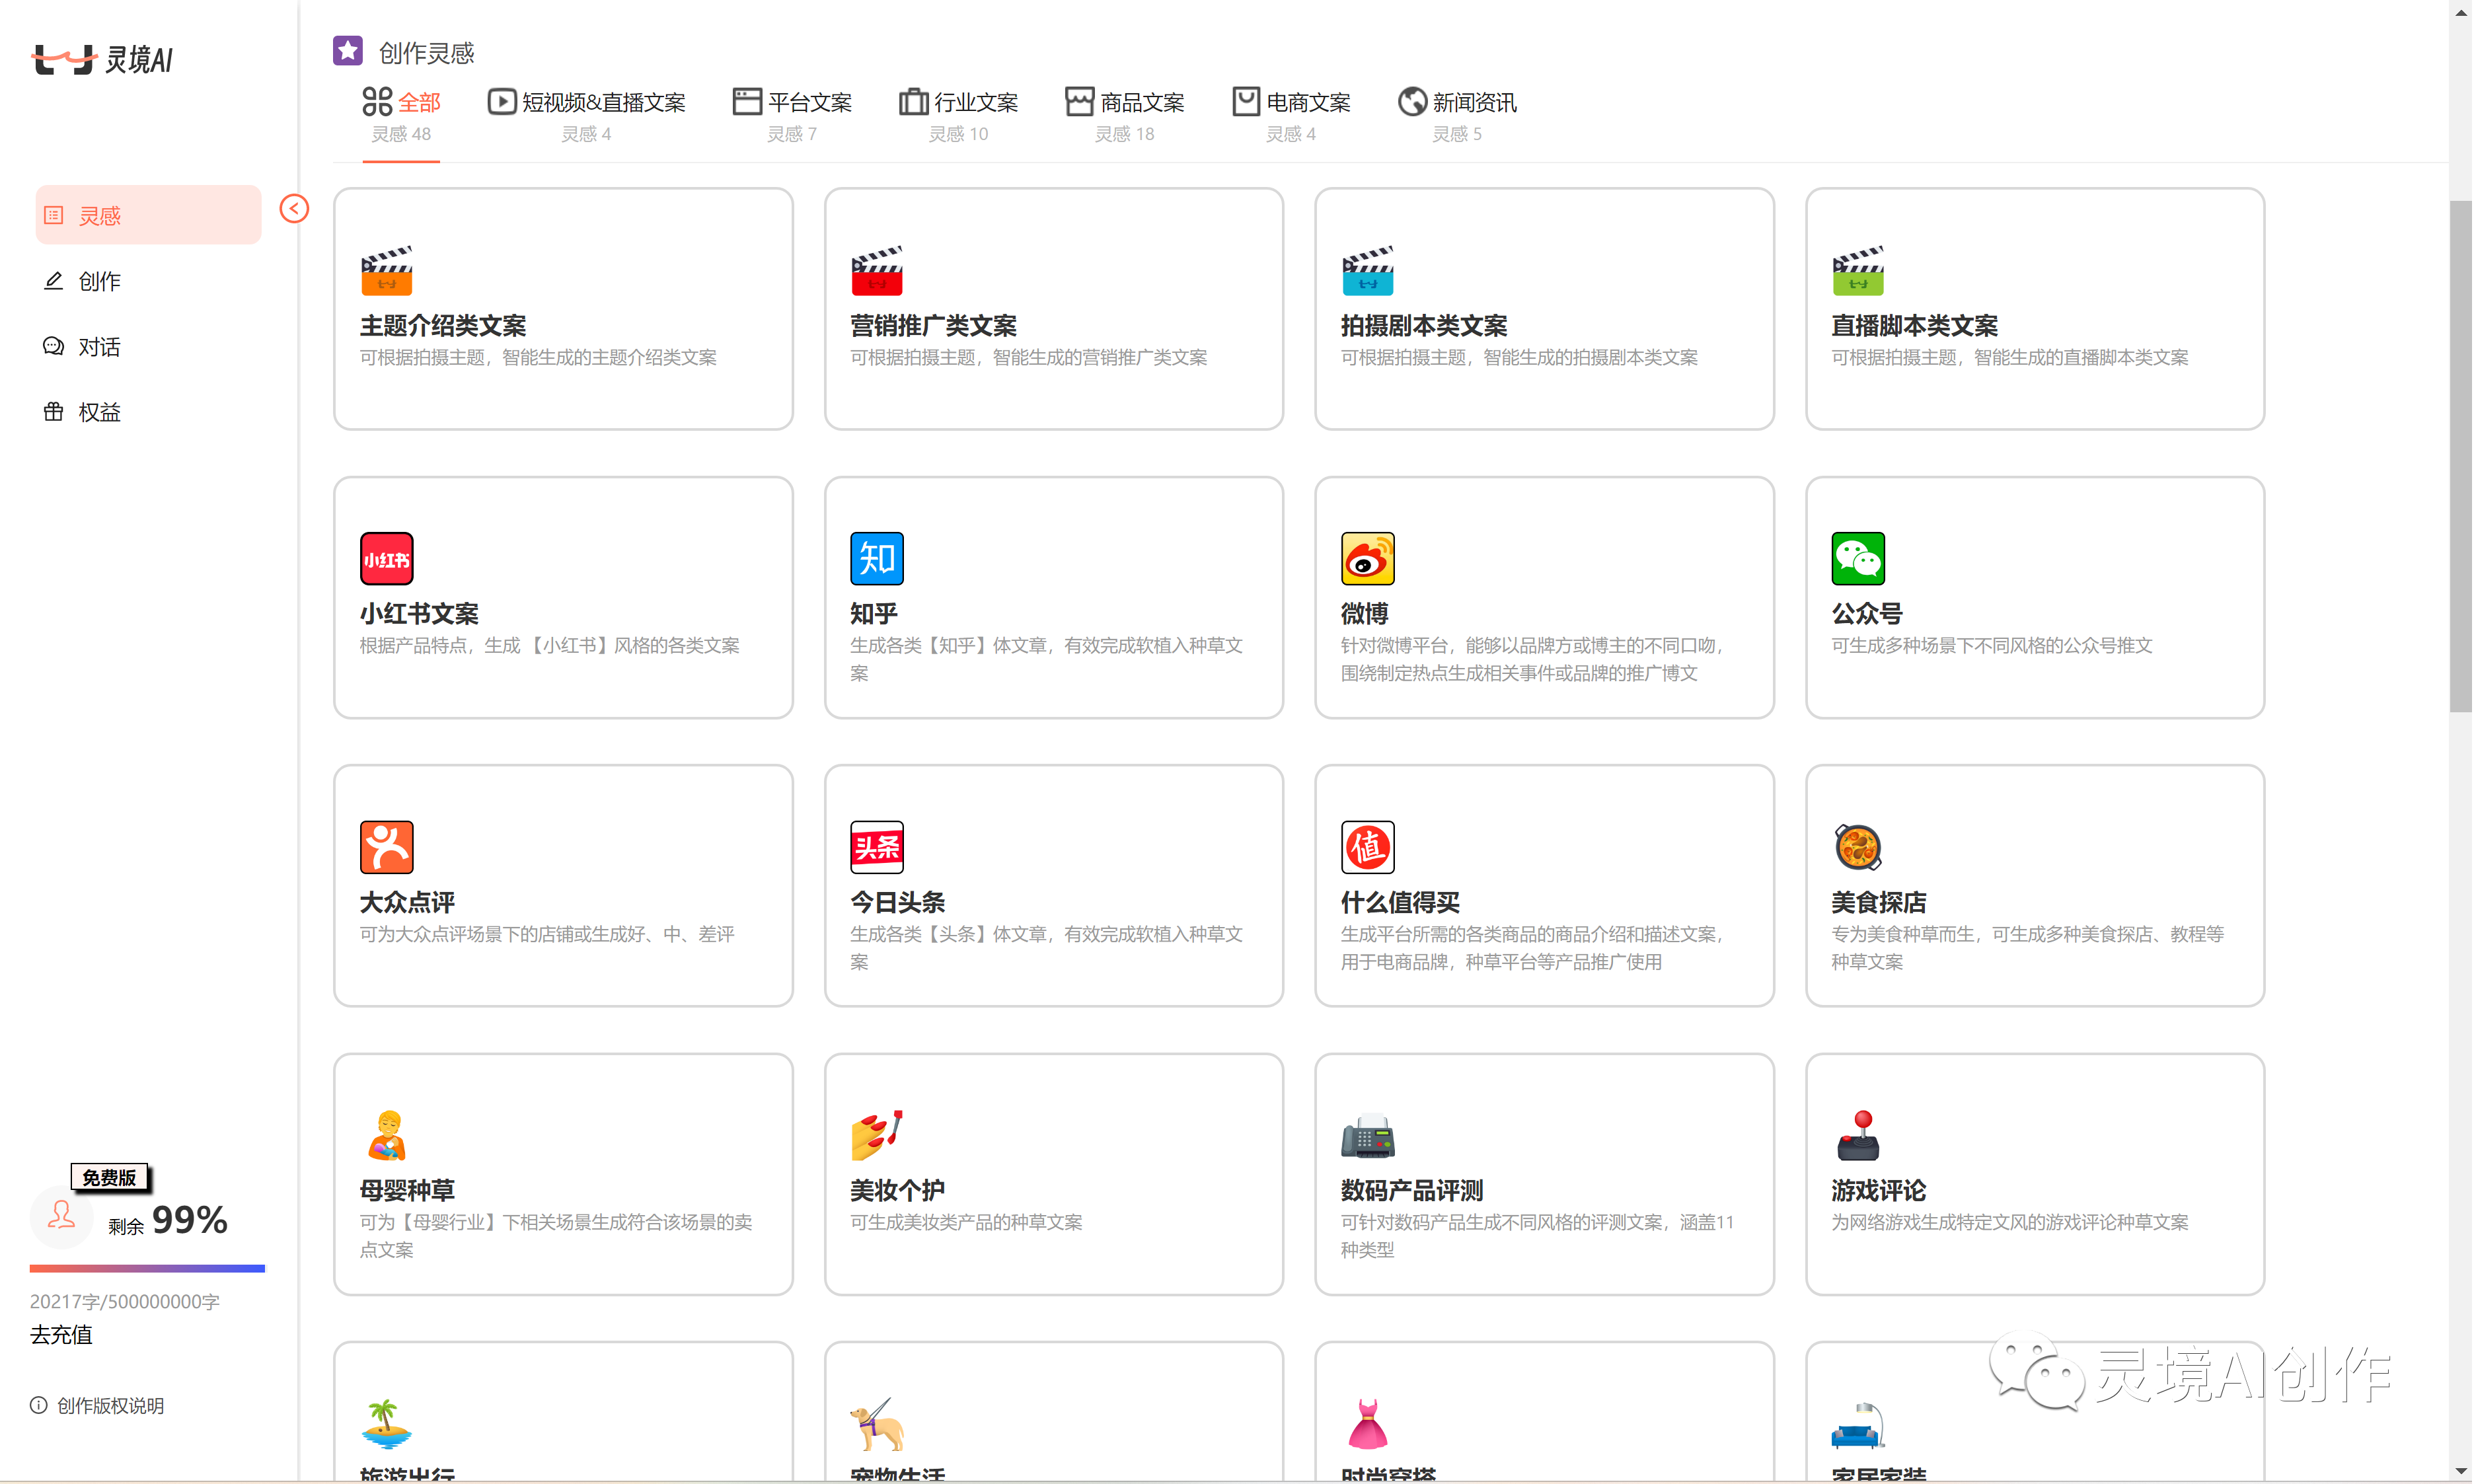2474x1484 pixels.
Task: Click the 数码产品评测 fax machine icon
Action: click(1368, 1135)
